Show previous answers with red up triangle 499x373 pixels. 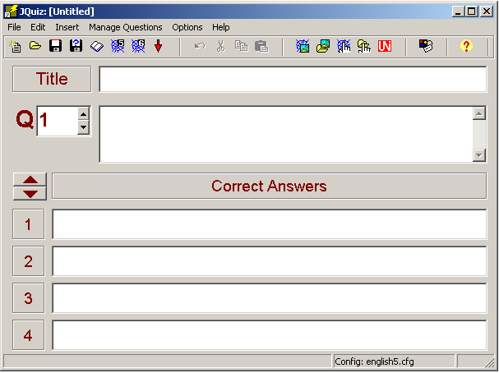tap(30, 180)
